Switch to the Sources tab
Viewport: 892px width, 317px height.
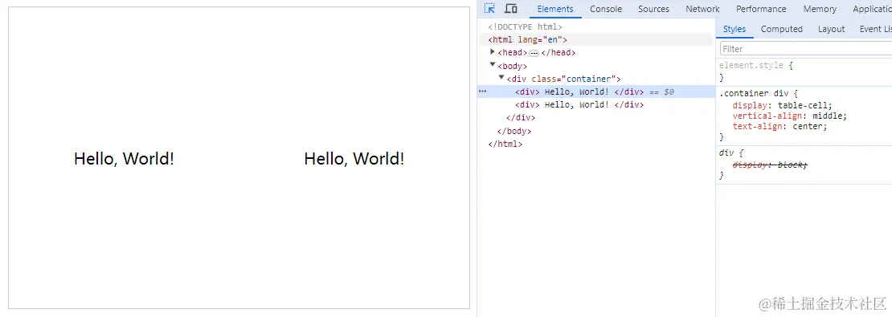pos(653,9)
